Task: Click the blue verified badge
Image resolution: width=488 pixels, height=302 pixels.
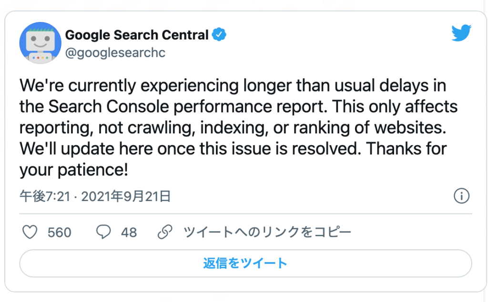Action: (x=219, y=34)
